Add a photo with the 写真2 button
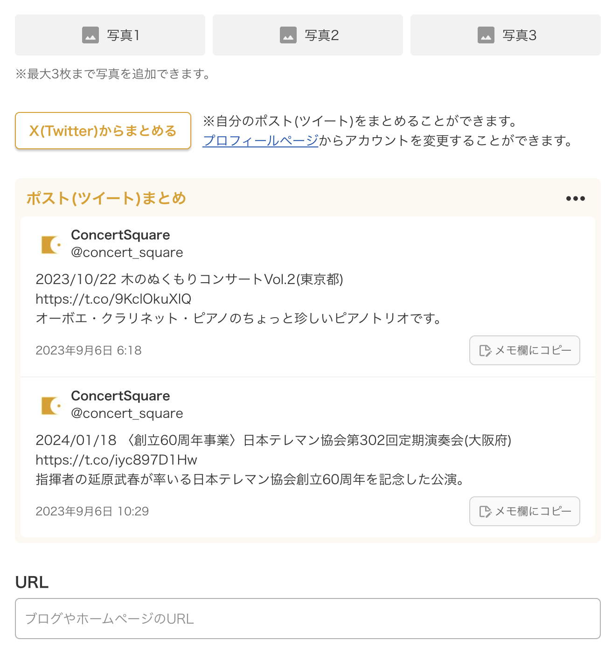The width and height of the screenshot is (612, 654). [308, 35]
